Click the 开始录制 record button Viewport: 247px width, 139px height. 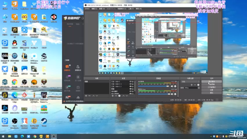pos(211,84)
